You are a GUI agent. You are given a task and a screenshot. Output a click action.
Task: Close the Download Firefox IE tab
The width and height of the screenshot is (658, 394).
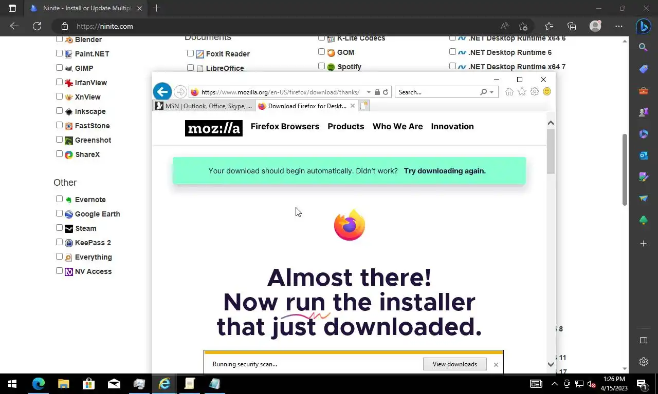pos(352,106)
